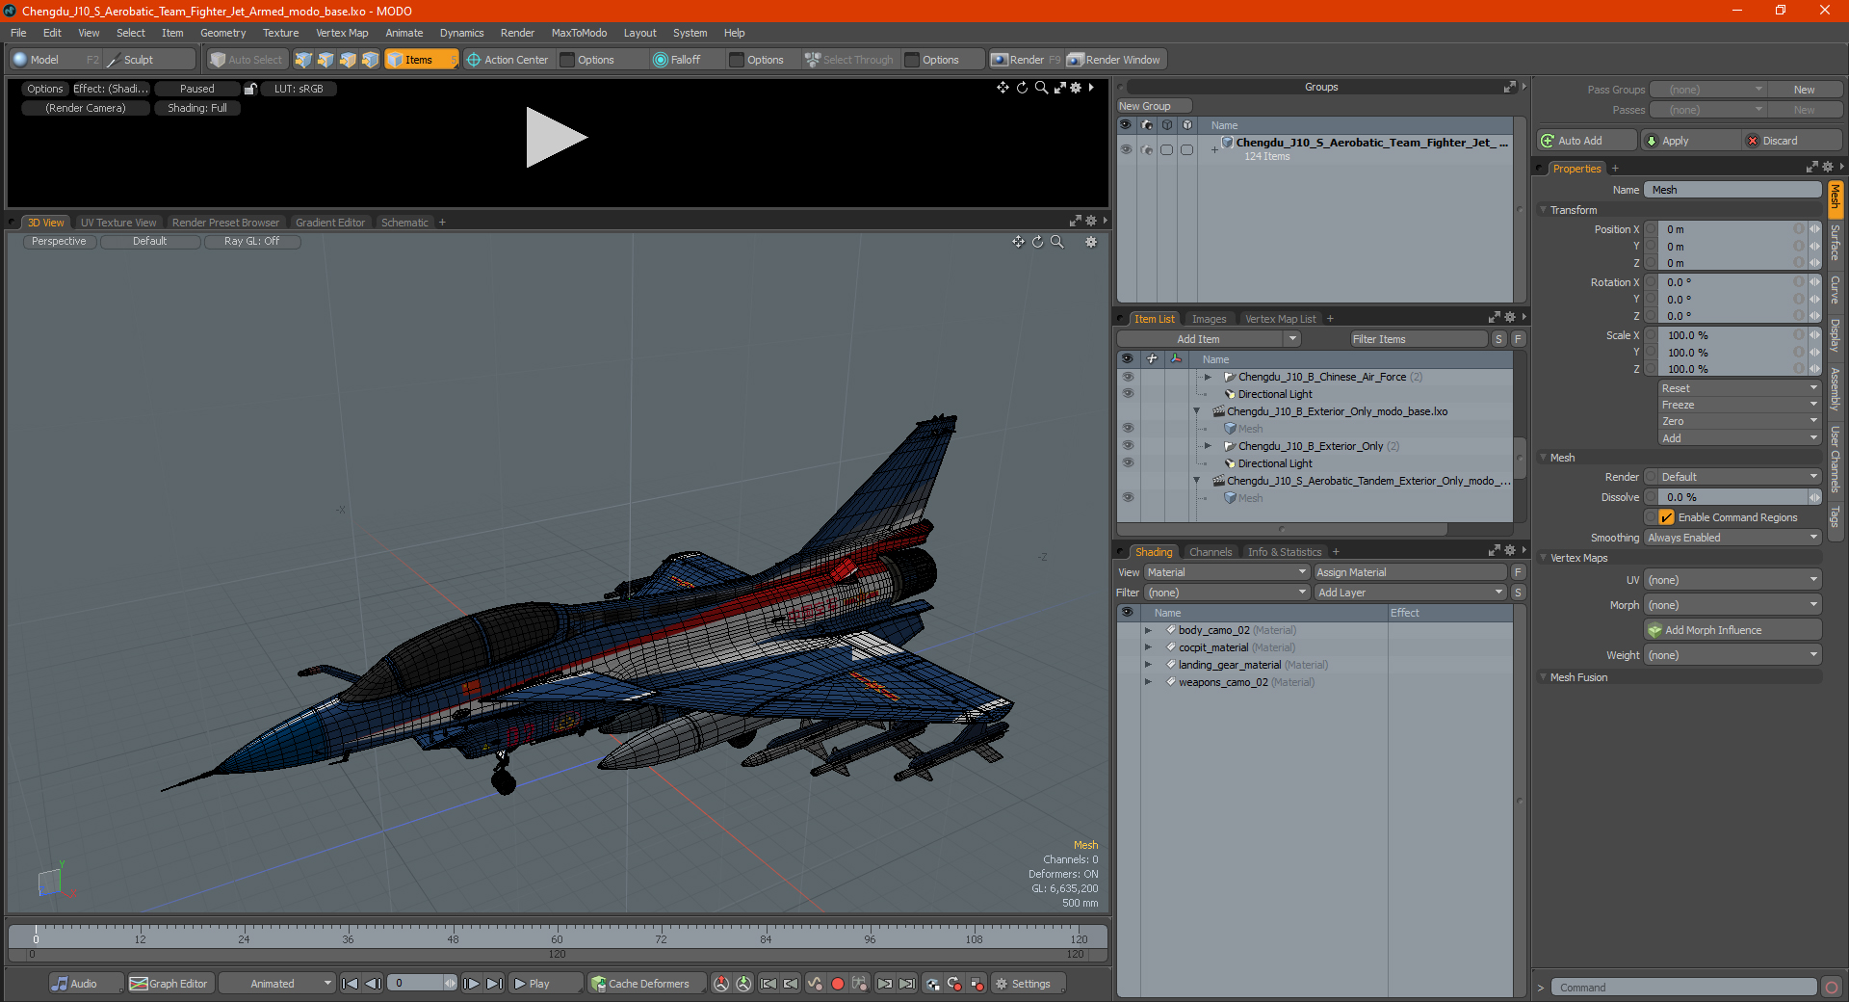Switch to UV Texture View tab
Viewport: 1849px width, 1002px height.
coord(117,223)
